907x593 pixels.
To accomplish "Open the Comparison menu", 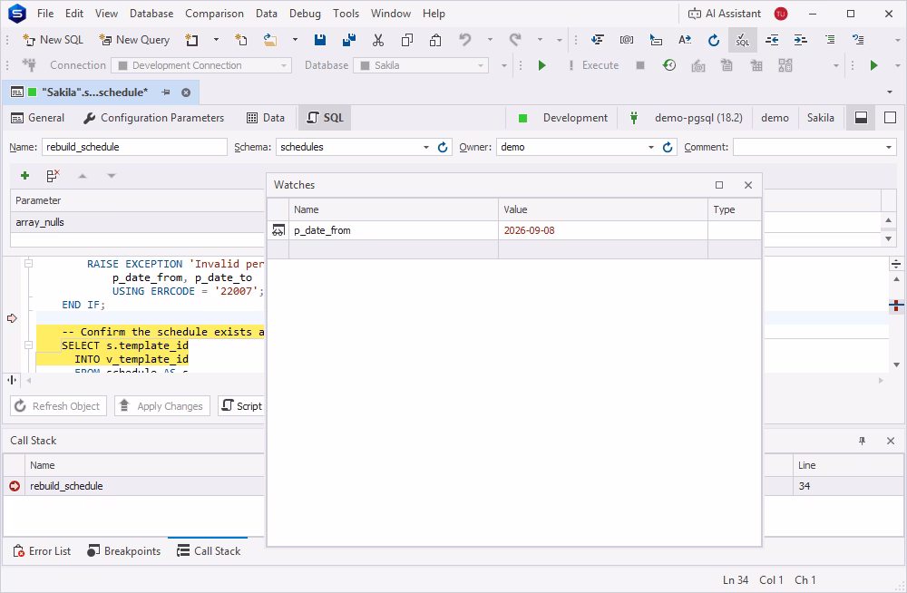I will click(x=214, y=14).
